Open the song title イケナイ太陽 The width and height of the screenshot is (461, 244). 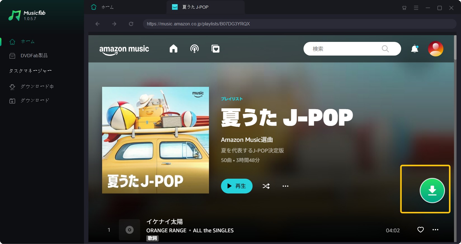pyautogui.click(x=164, y=222)
